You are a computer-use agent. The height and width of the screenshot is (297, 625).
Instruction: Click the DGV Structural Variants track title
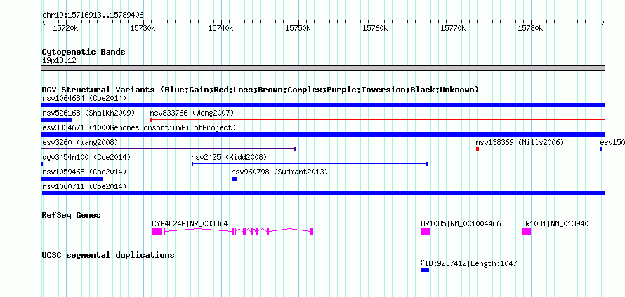tap(261, 90)
